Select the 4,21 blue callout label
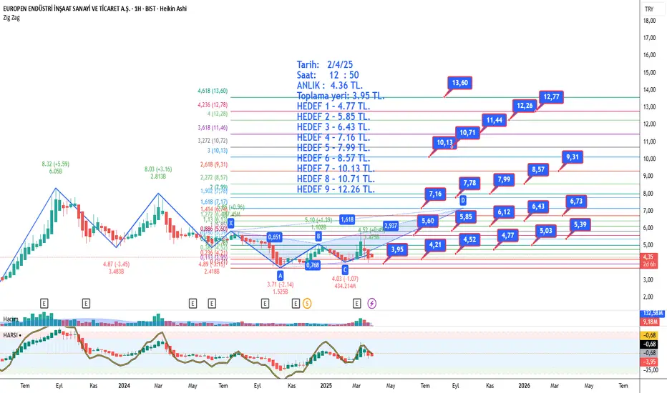Image resolution: width=667 pixels, height=393 pixels. [435, 245]
